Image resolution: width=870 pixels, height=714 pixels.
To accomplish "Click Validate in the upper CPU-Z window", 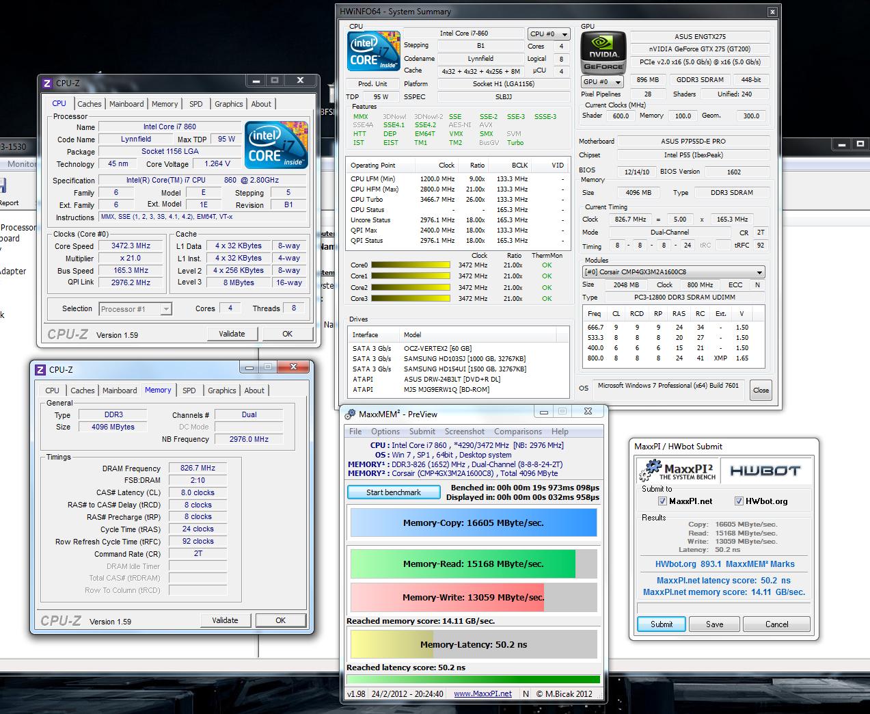I will 232,334.
